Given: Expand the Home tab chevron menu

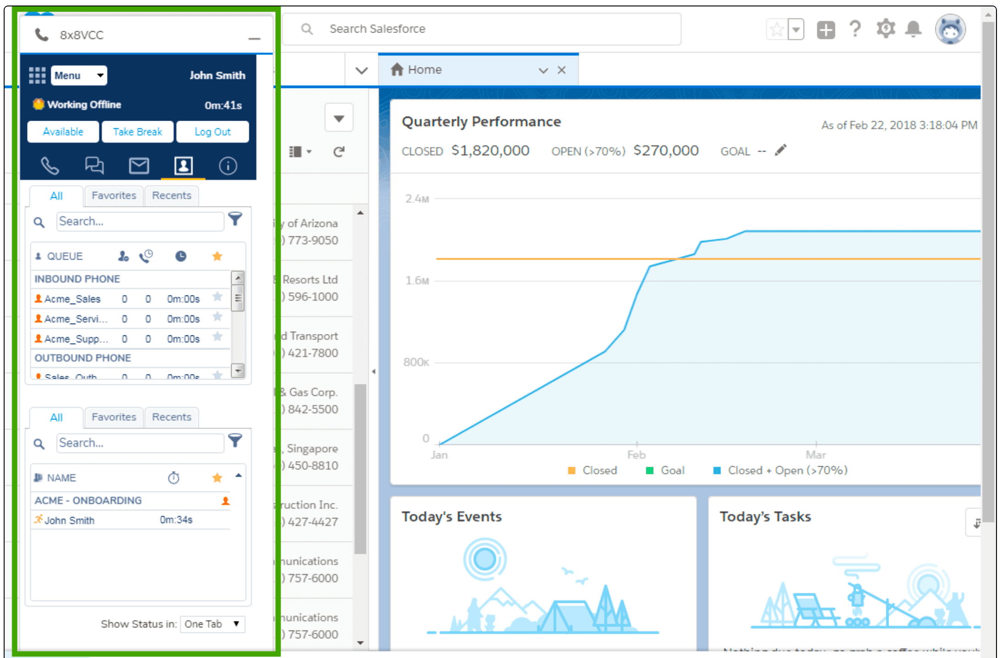Looking at the screenshot, I should 543,70.
